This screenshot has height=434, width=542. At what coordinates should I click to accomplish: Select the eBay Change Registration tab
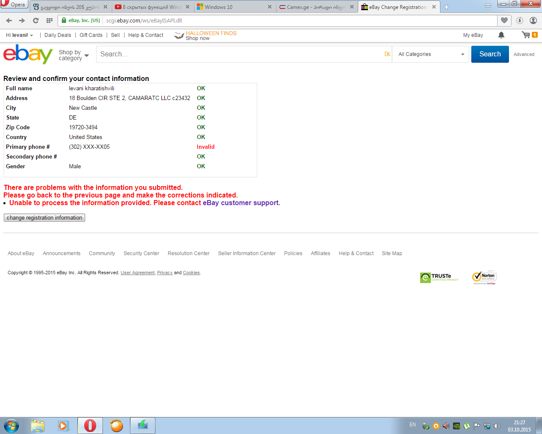click(x=398, y=7)
